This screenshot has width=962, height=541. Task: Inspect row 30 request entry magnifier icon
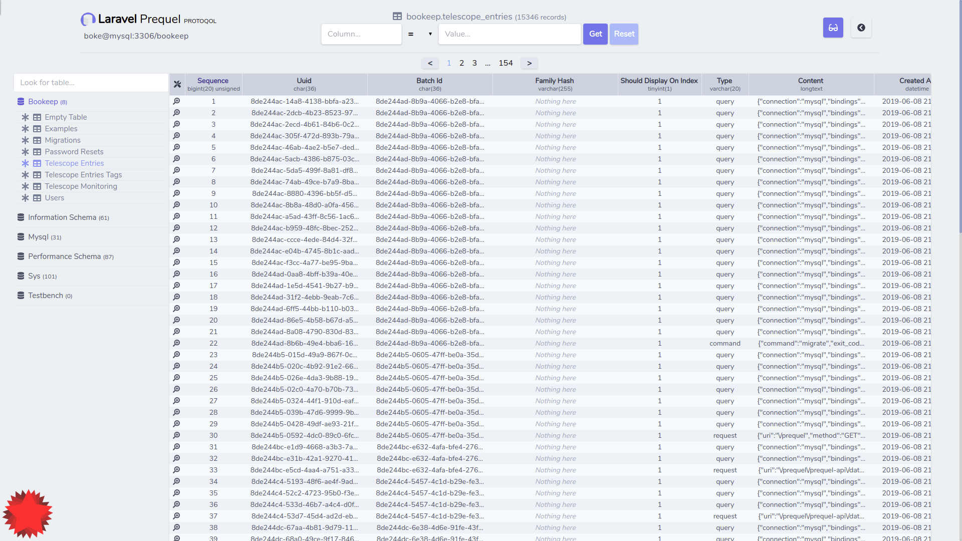point(177,435)
